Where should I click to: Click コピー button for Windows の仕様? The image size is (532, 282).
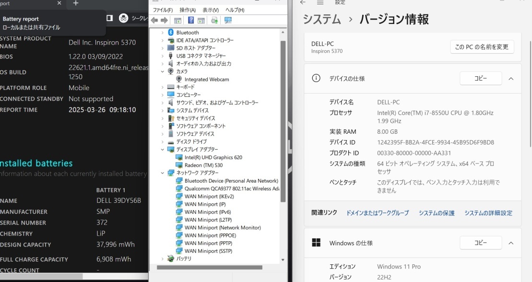[x=481, y=243]
